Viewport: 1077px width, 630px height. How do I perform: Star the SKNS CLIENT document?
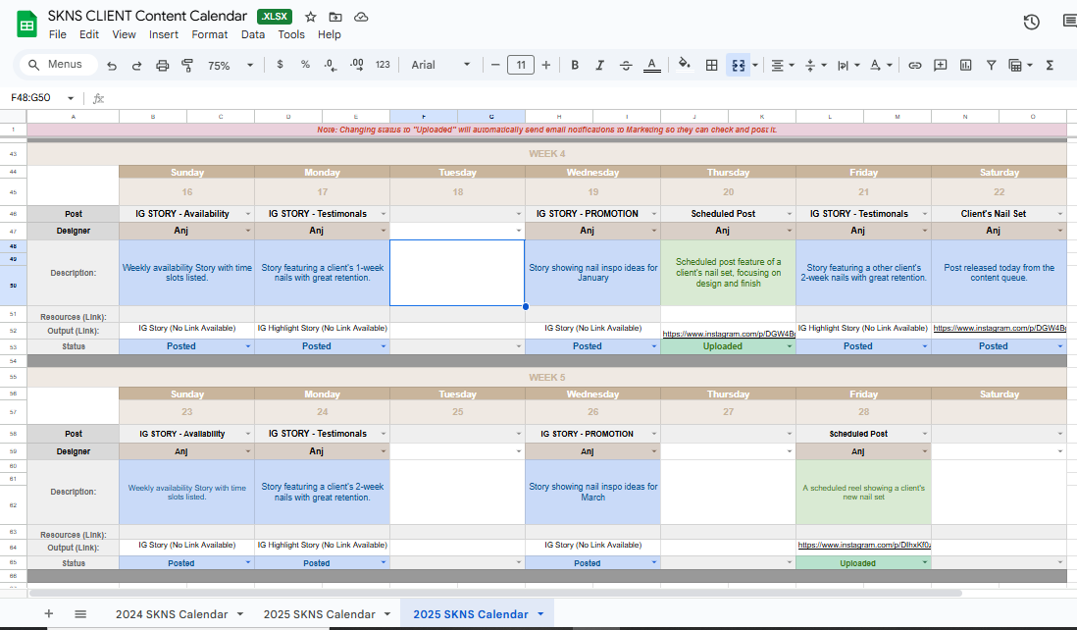311,17
